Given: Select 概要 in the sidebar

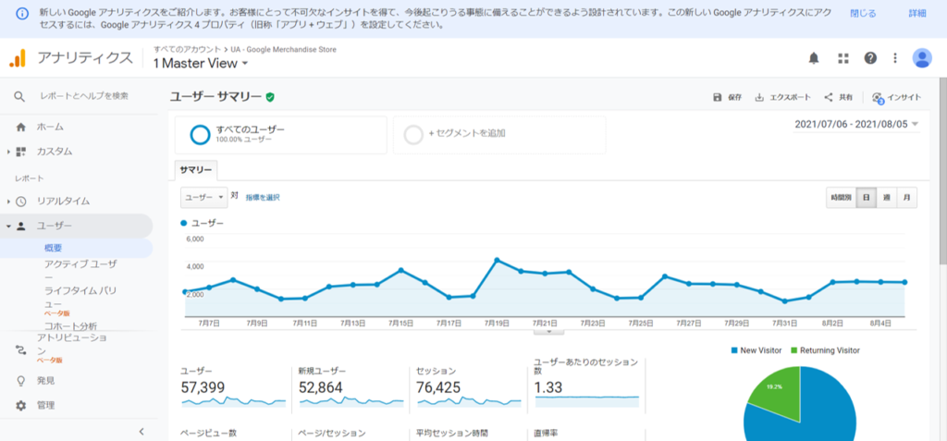Looking at the screenshot, I should [x=53, y=249].
